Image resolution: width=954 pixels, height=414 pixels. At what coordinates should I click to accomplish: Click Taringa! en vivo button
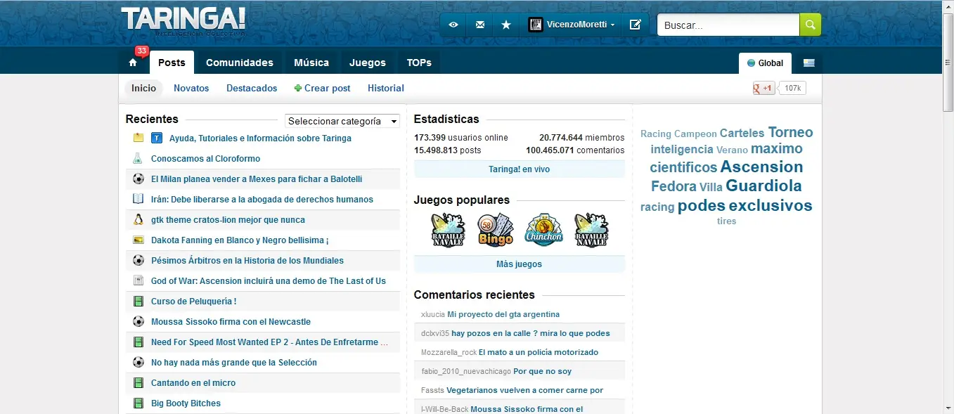pyautogui.click(x=520, y=169)
